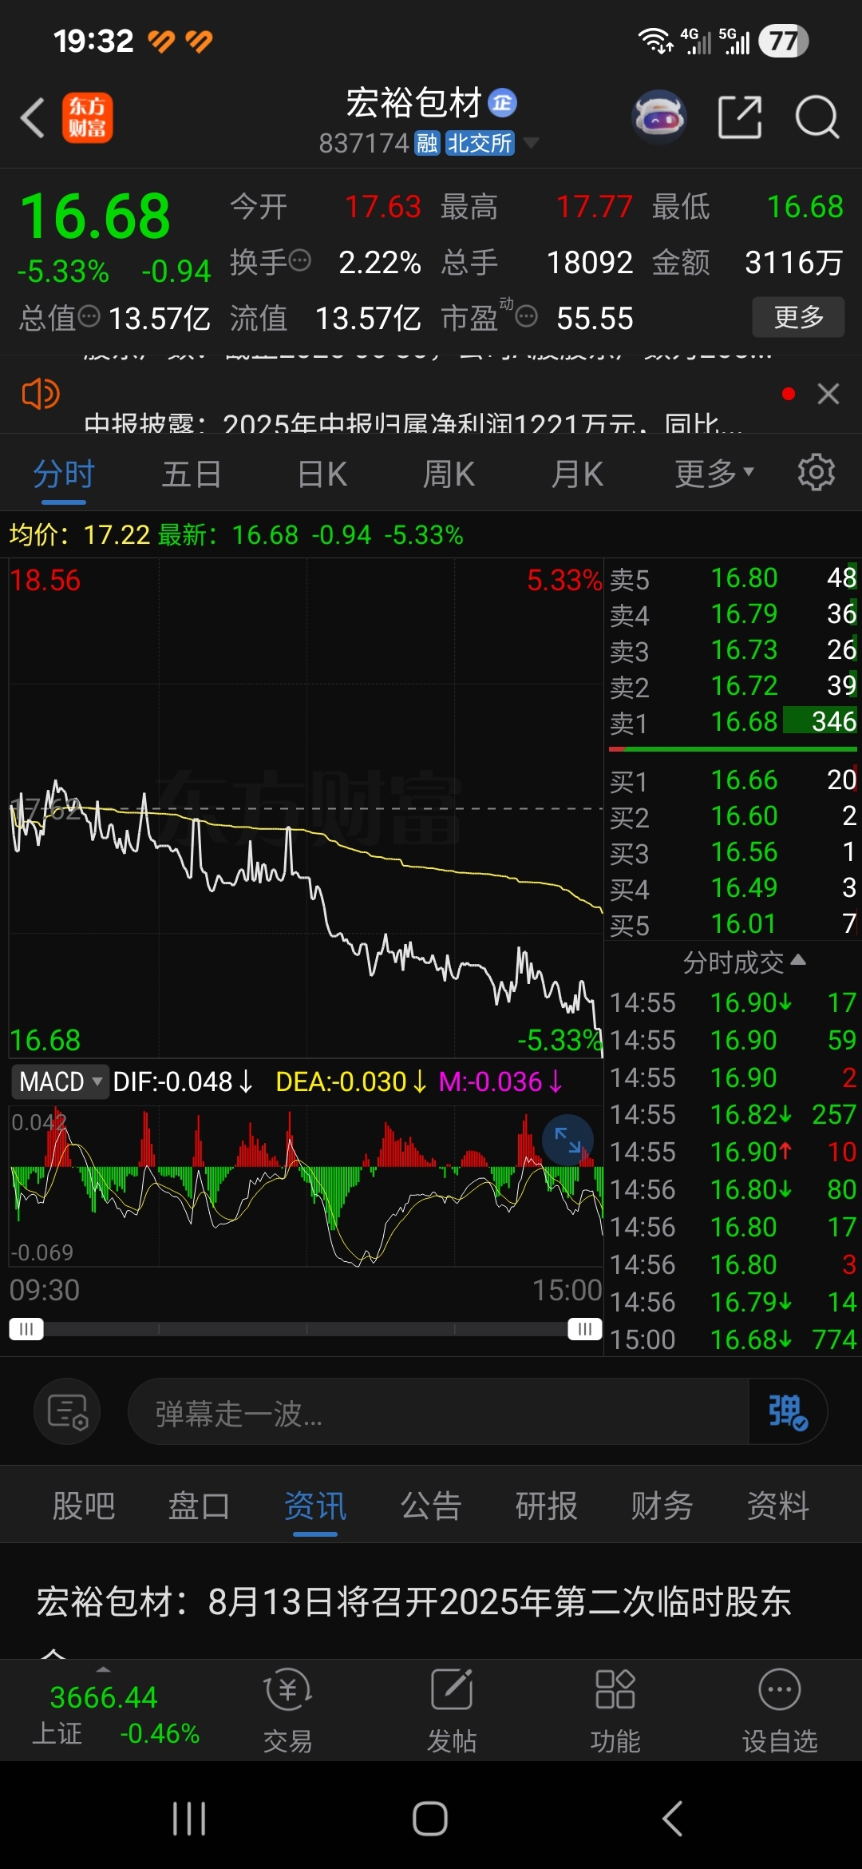Viewport: 862px width, 1869px height.
Task: Open news about 8月13日 shareholder meeting
Action: [x=413, y=1601]
